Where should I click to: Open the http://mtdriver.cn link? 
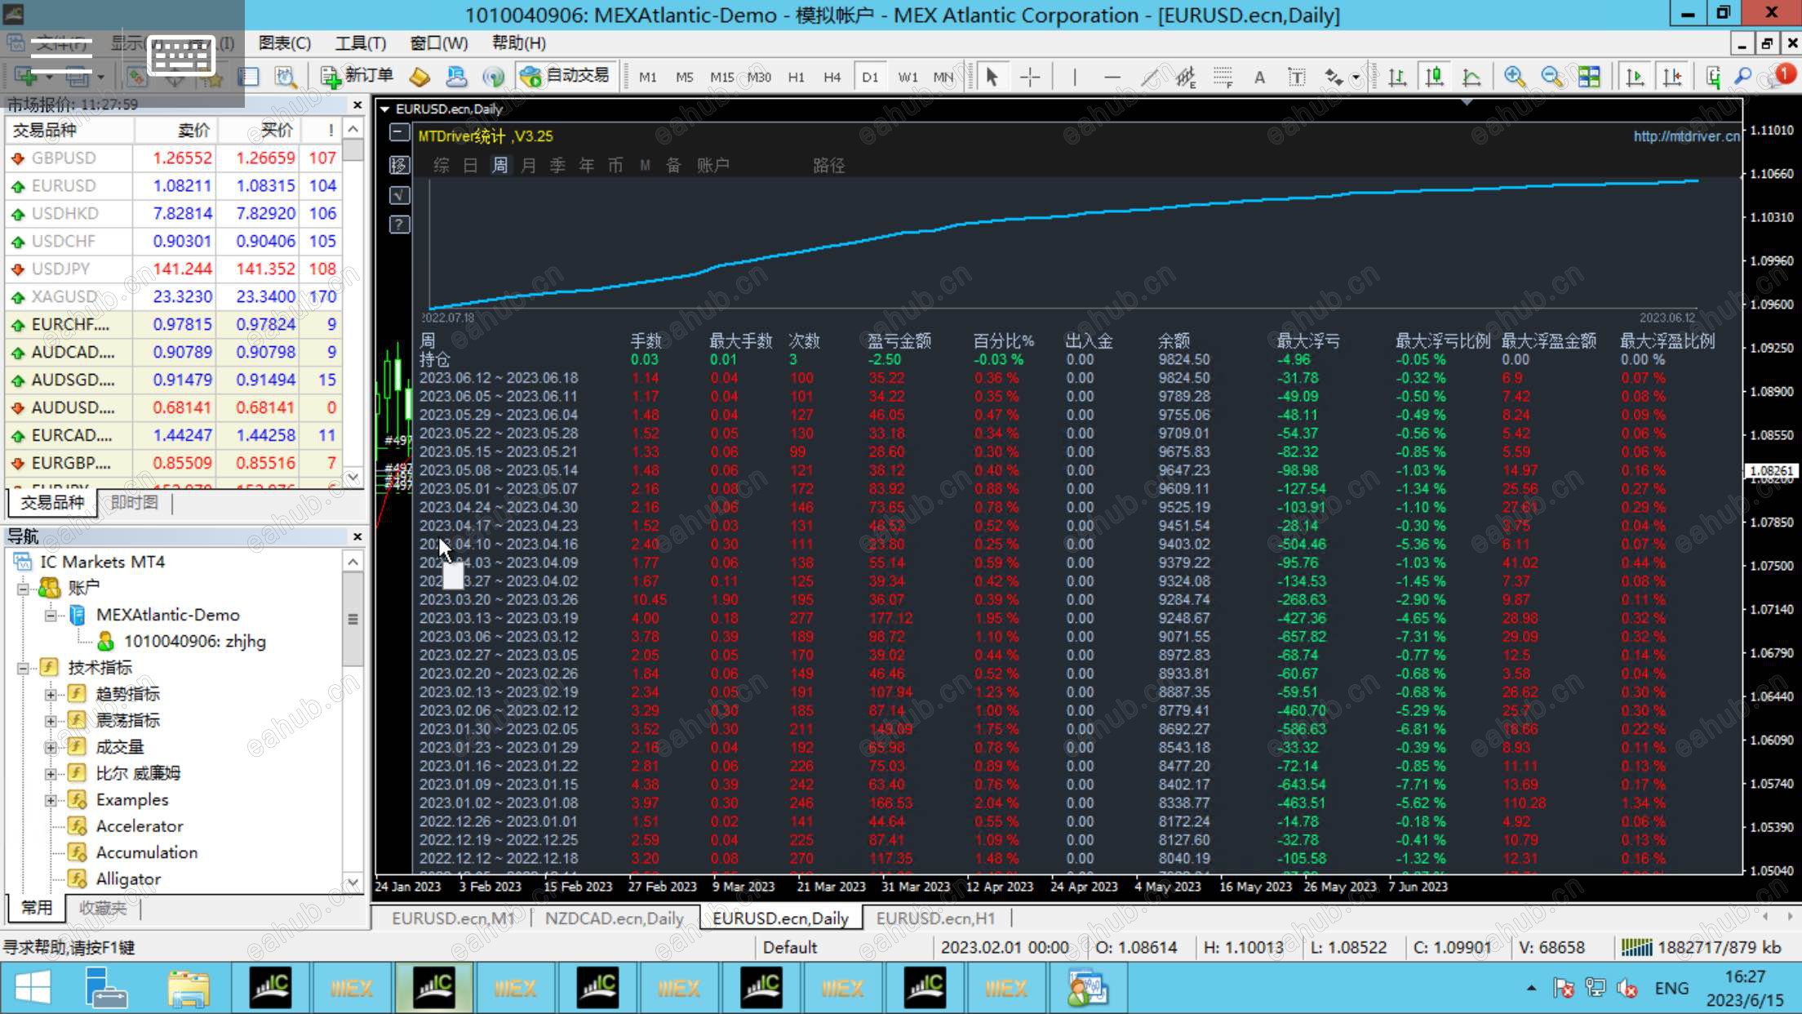(1685, 136)
